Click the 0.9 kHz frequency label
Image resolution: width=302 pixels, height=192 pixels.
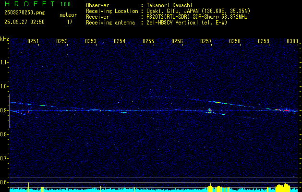pos(4,110)
